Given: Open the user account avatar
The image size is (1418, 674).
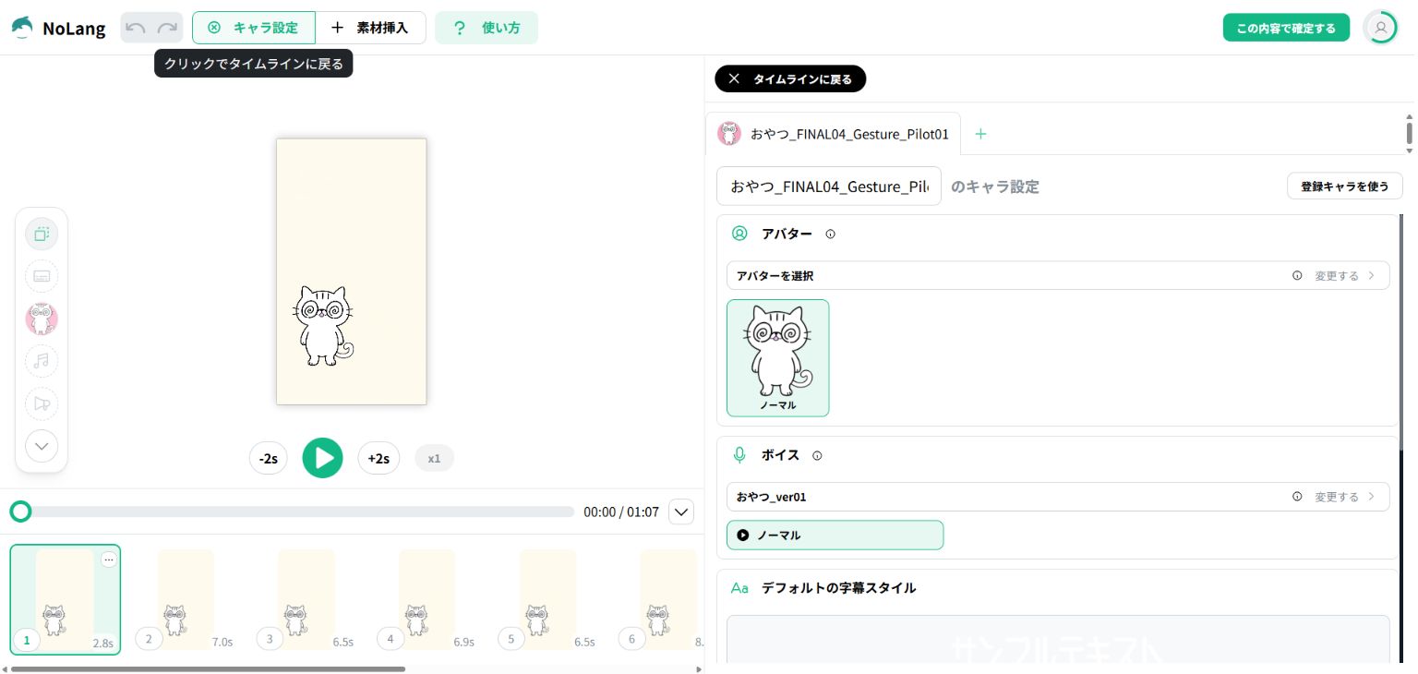Looking at the screenshot, I should tap(1381, 28).
